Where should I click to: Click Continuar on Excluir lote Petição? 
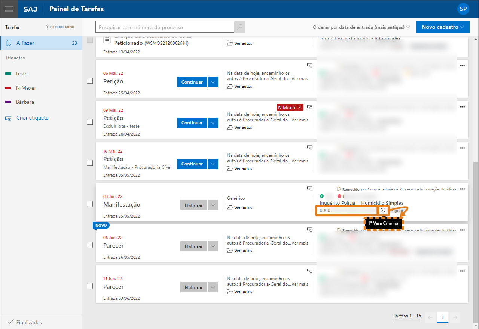pyautogui.click(x=192, y=123)
